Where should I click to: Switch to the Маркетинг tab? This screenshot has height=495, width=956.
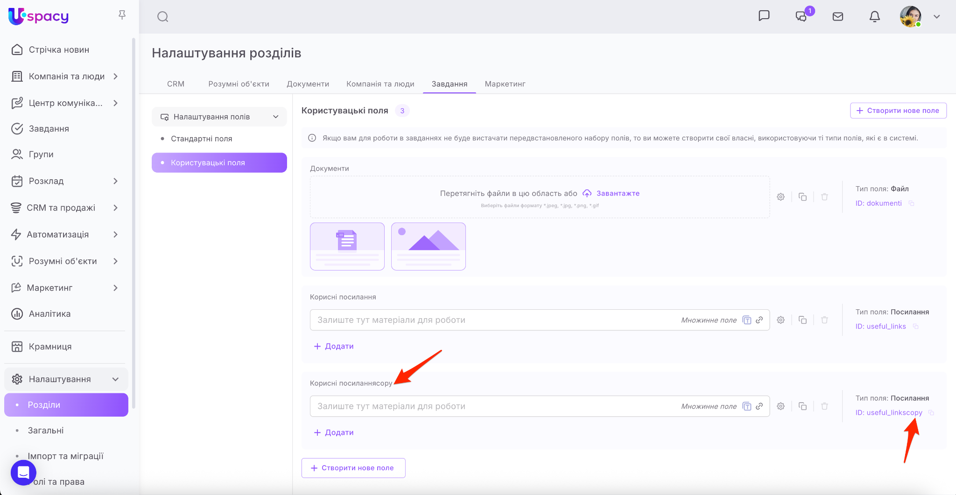coord(505,84)
